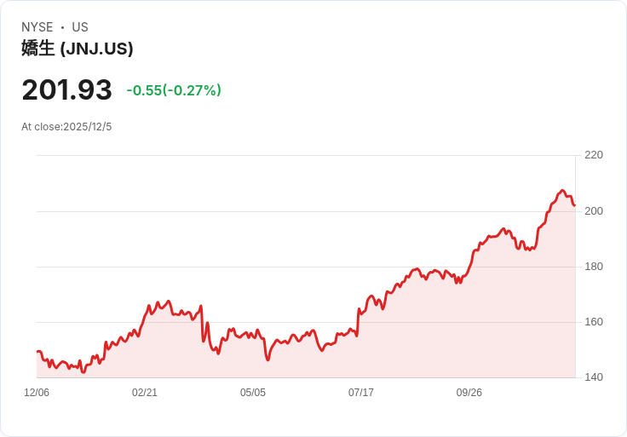Image resolution: width=627 pixels, height=437 pixels.
Task: Open the 嬌生 (JNJ.US) stock title
Action: click(x=78, y=49)
